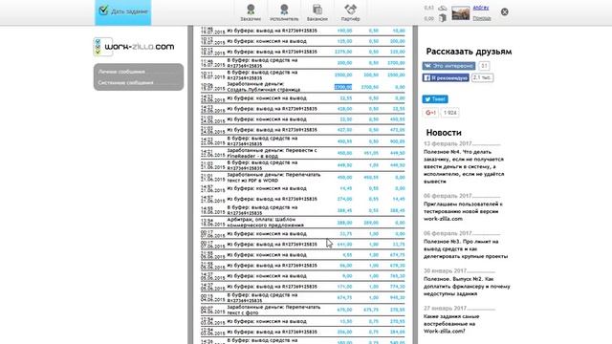Open Системные сообщения in sidebar
Screen dimensions: 612x344
[125, 83]
